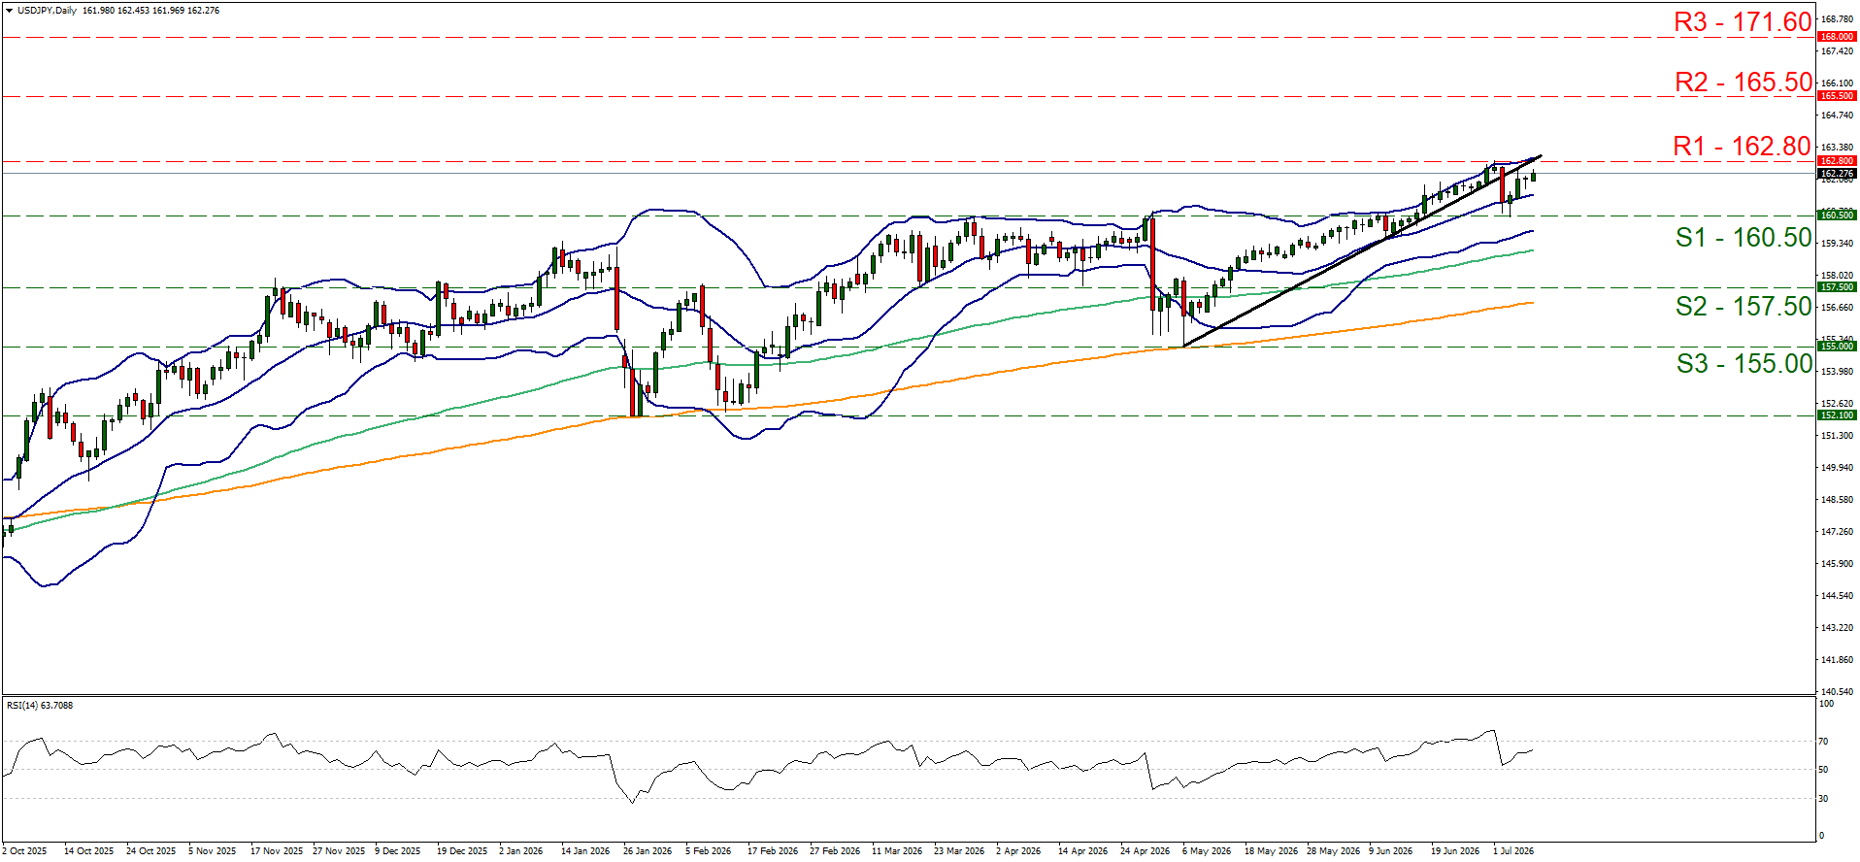Click the red 165.500 price tag
This screenshot has width=1860, height=862.
(x=1837, y=96)
